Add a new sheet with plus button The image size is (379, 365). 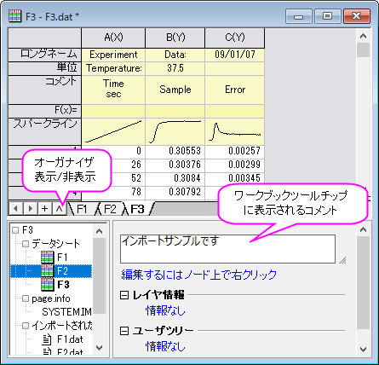coord(44,209)
